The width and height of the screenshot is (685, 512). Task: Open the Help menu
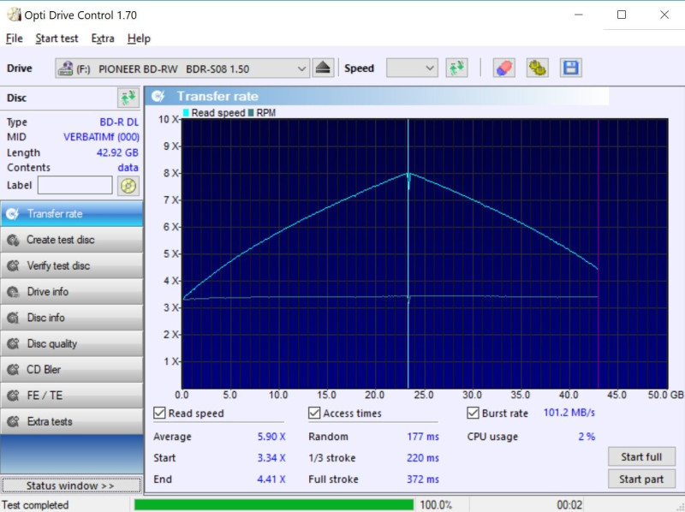[x=139, y=39]
